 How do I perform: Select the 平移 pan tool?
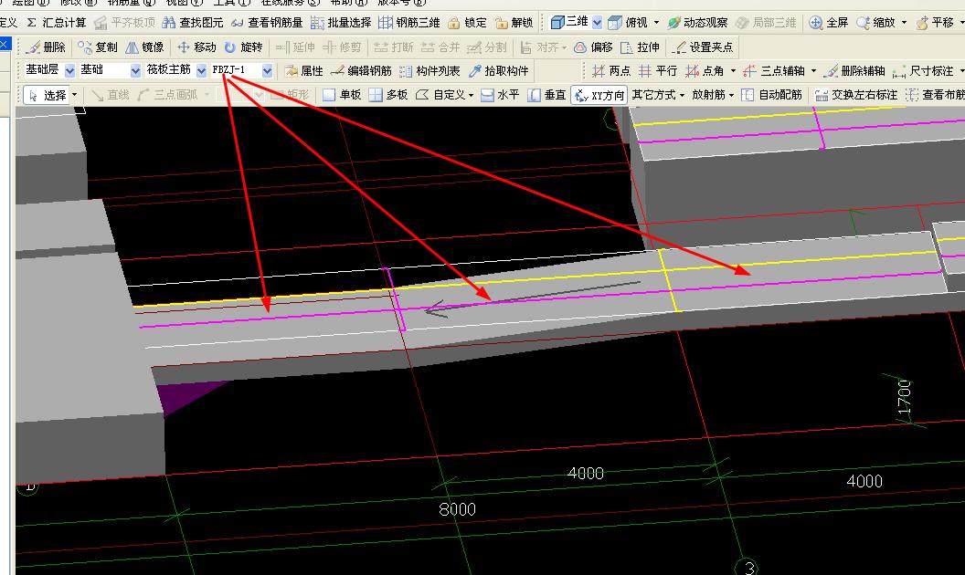[x=934, y=23]
